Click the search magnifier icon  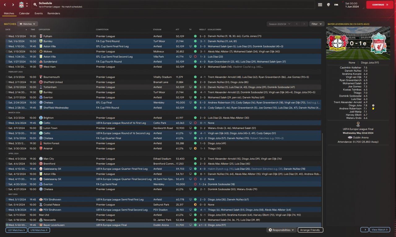tap(35, 5)
